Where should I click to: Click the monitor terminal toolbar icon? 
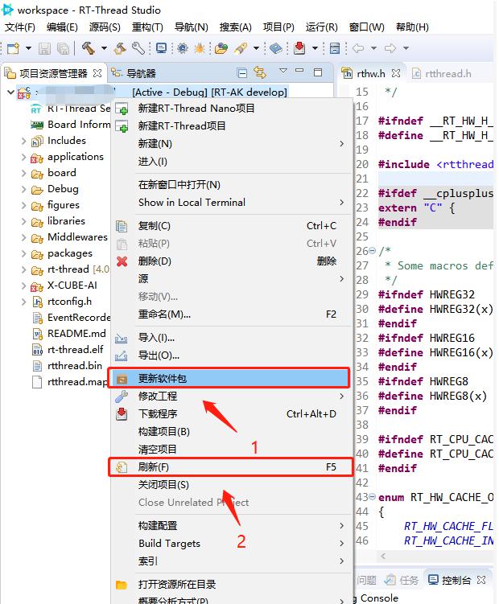click(x=161, y=48)
